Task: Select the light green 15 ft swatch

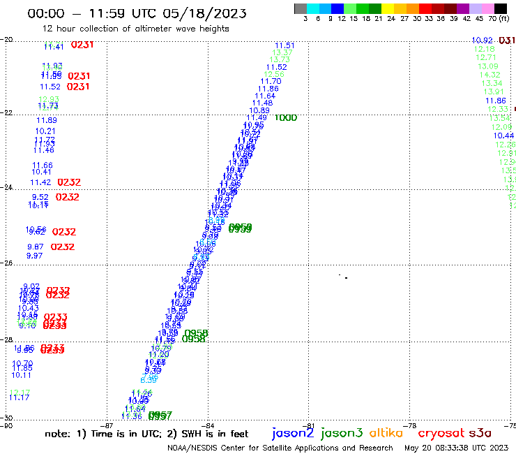Action: tap(350, 8)
